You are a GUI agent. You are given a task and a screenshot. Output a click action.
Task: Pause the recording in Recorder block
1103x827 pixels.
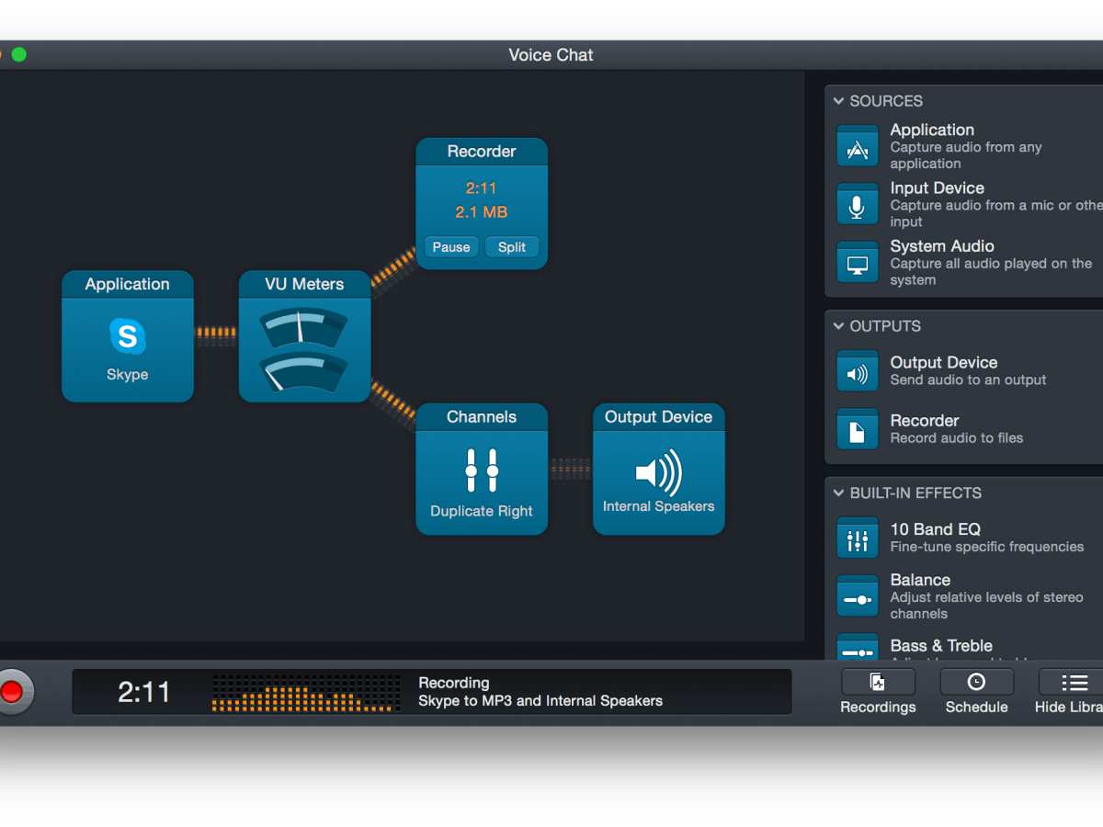(451, 247)
